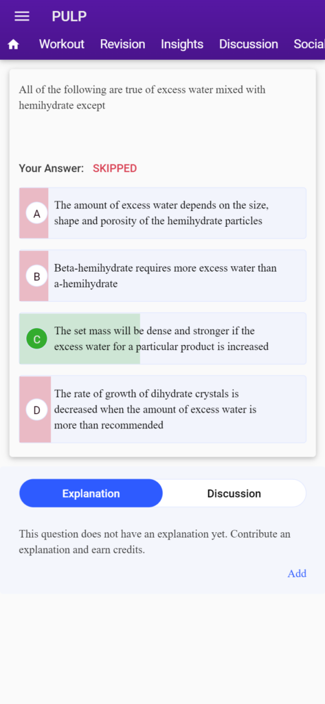Go to home via house icon

[x=14, y=45]
